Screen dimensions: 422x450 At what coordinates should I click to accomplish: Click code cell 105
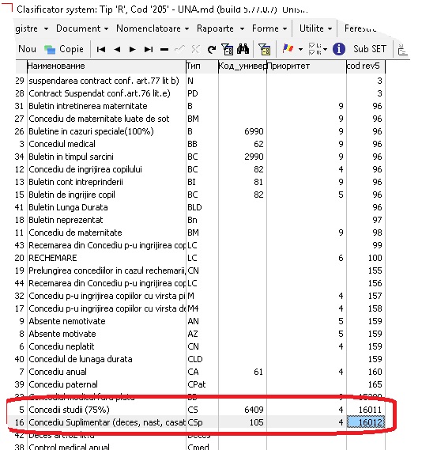click(243, 422)
